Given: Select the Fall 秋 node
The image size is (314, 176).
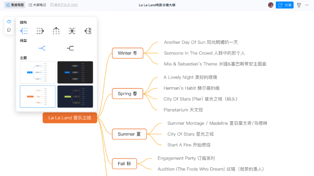Looking at the screenshot, I should coord(124,164).
